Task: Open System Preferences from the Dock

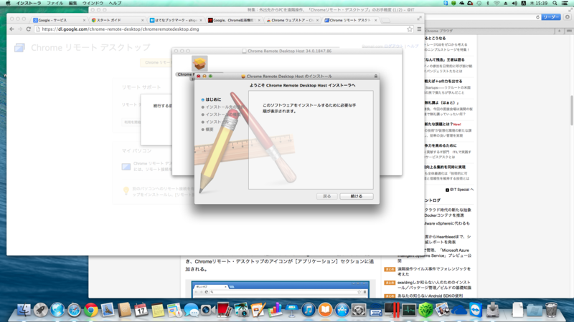Action: coord(359,310)
